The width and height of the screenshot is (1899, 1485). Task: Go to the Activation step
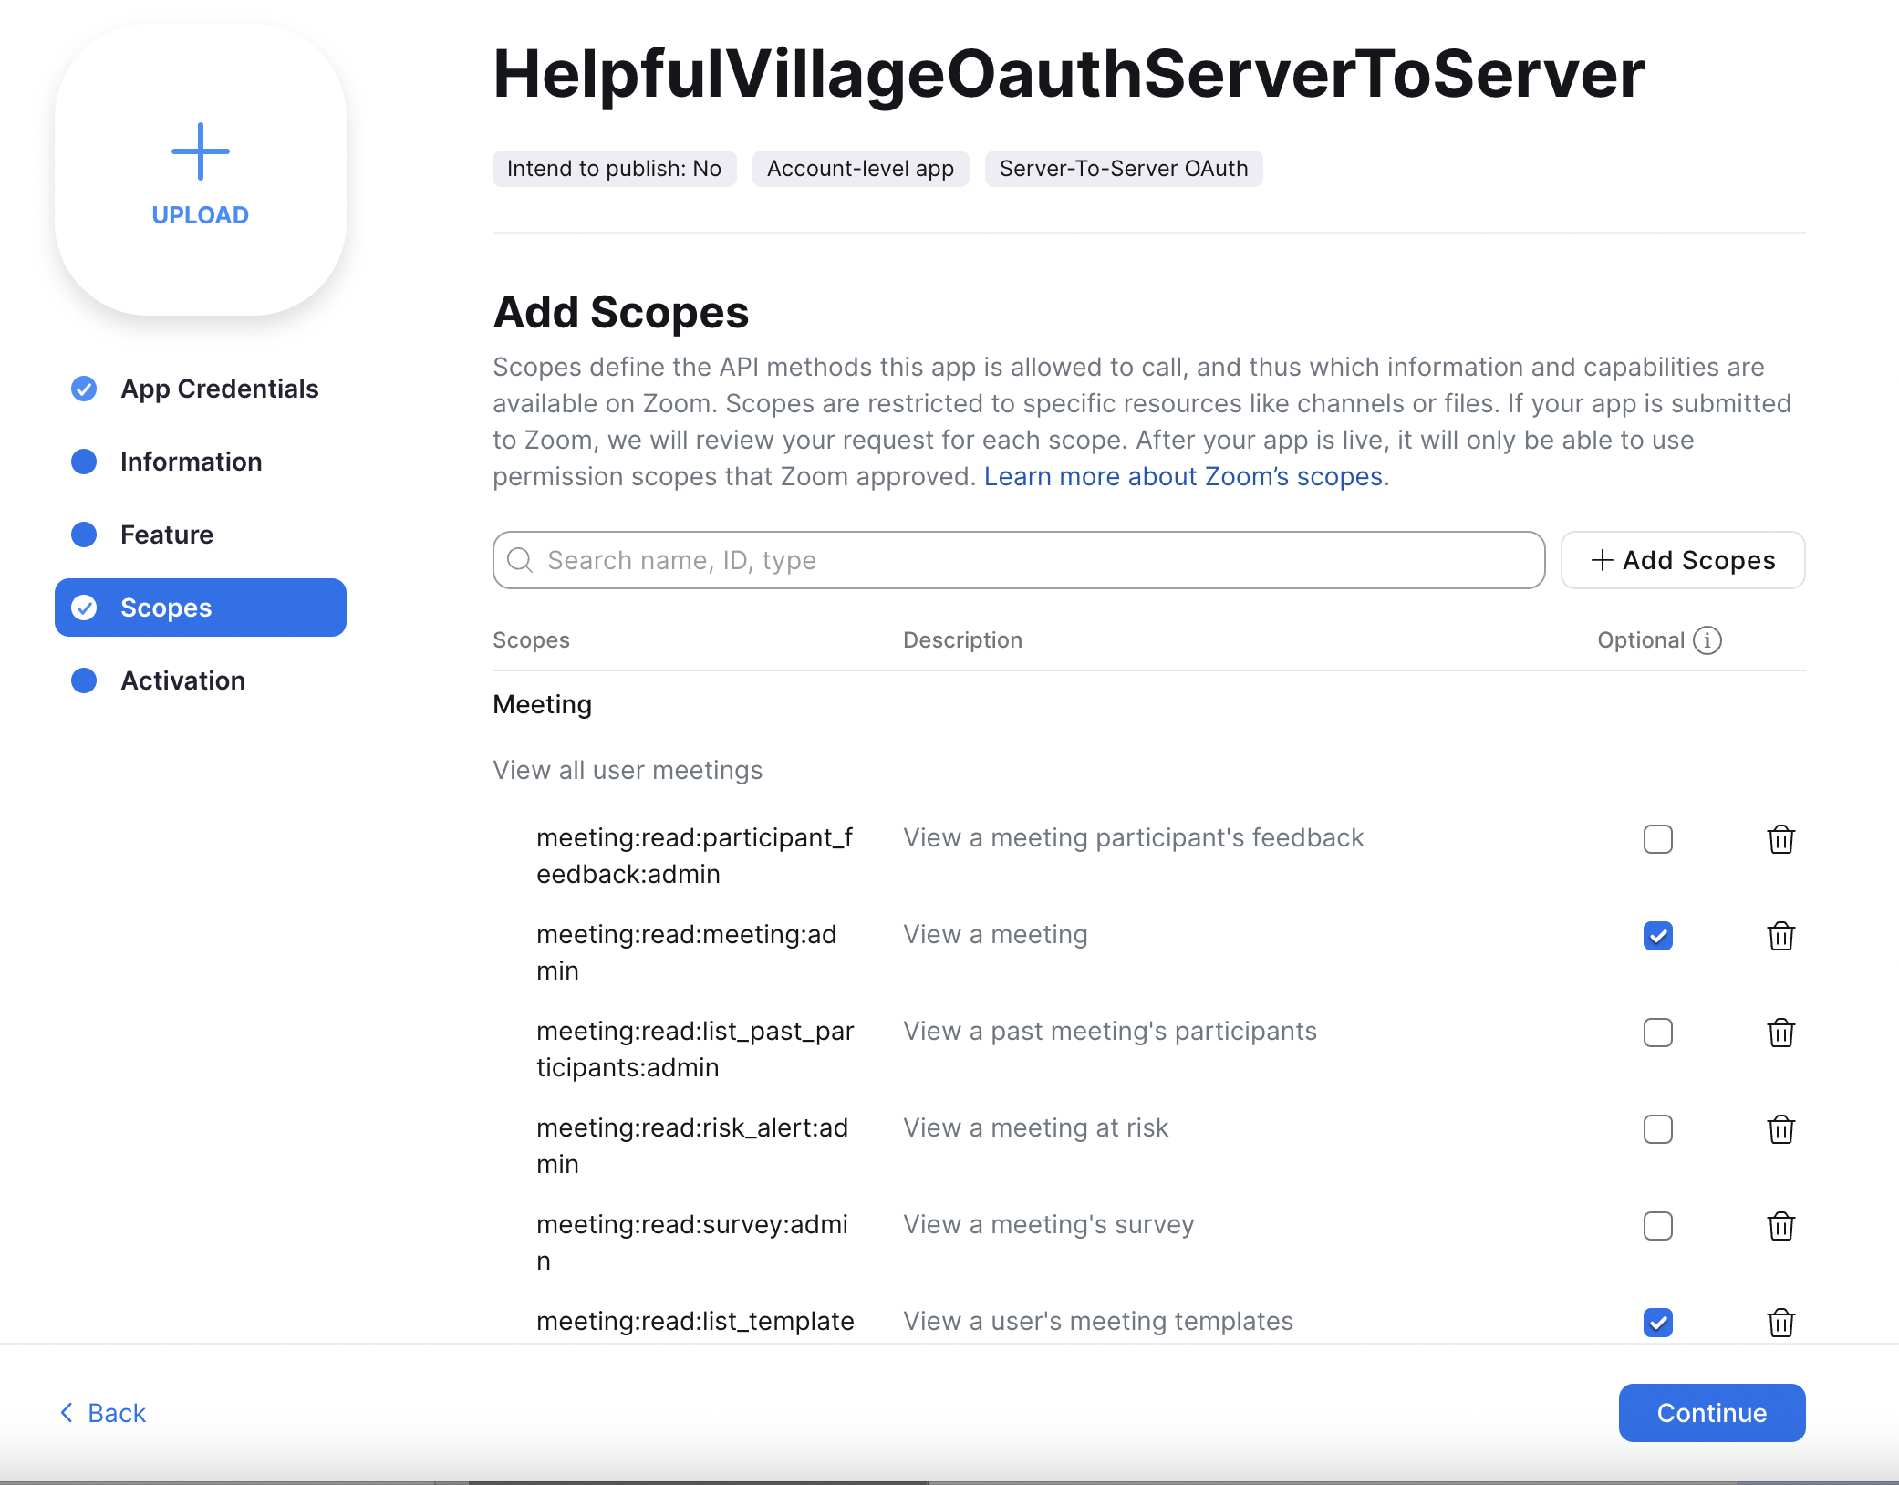pos(201,680)
